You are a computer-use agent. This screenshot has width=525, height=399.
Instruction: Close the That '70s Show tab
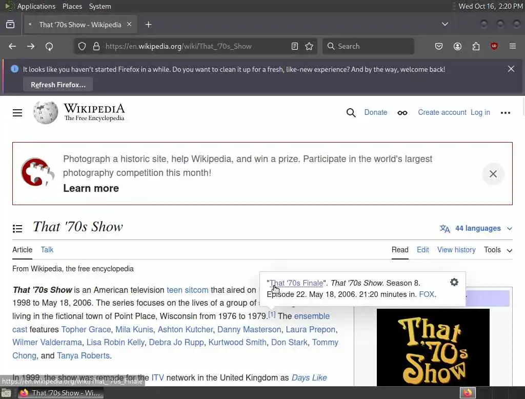pos(129,25)
